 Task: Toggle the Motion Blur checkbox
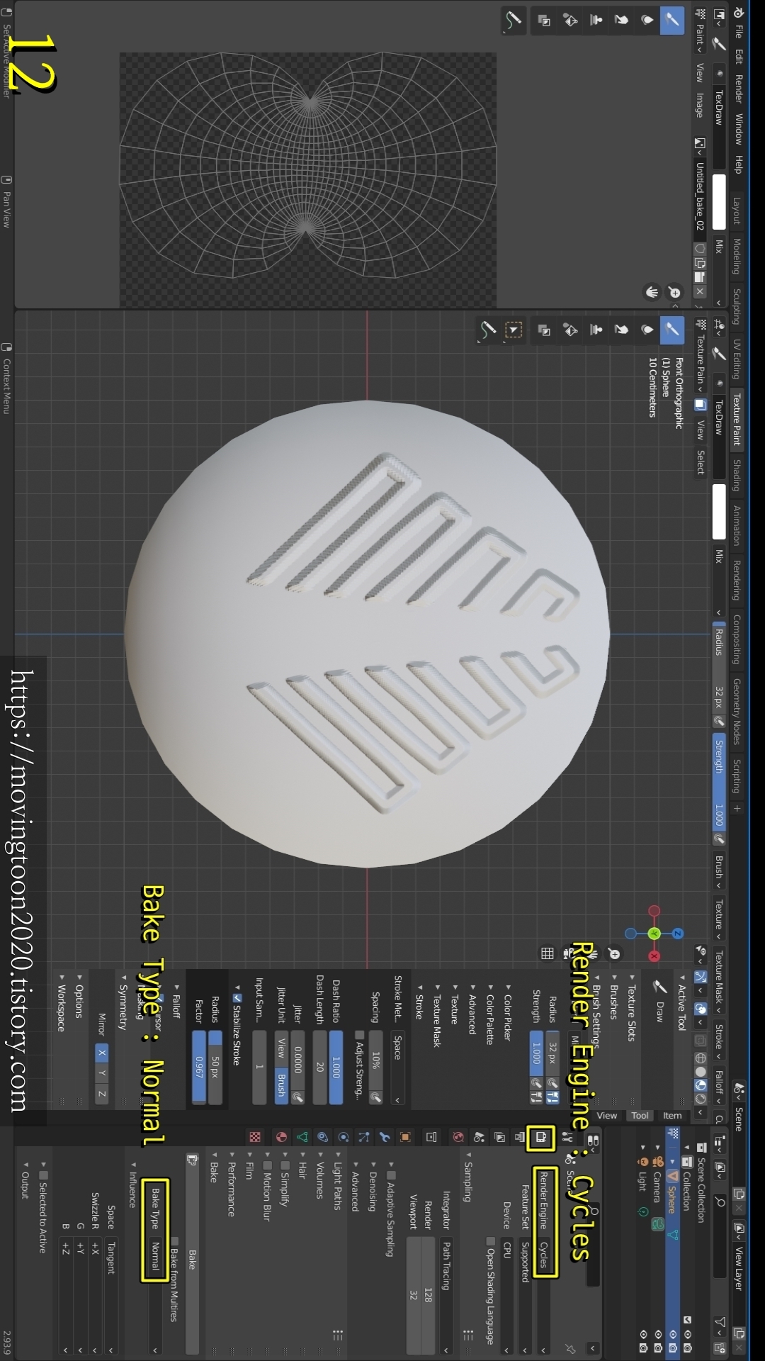[x=267, y=1165]
